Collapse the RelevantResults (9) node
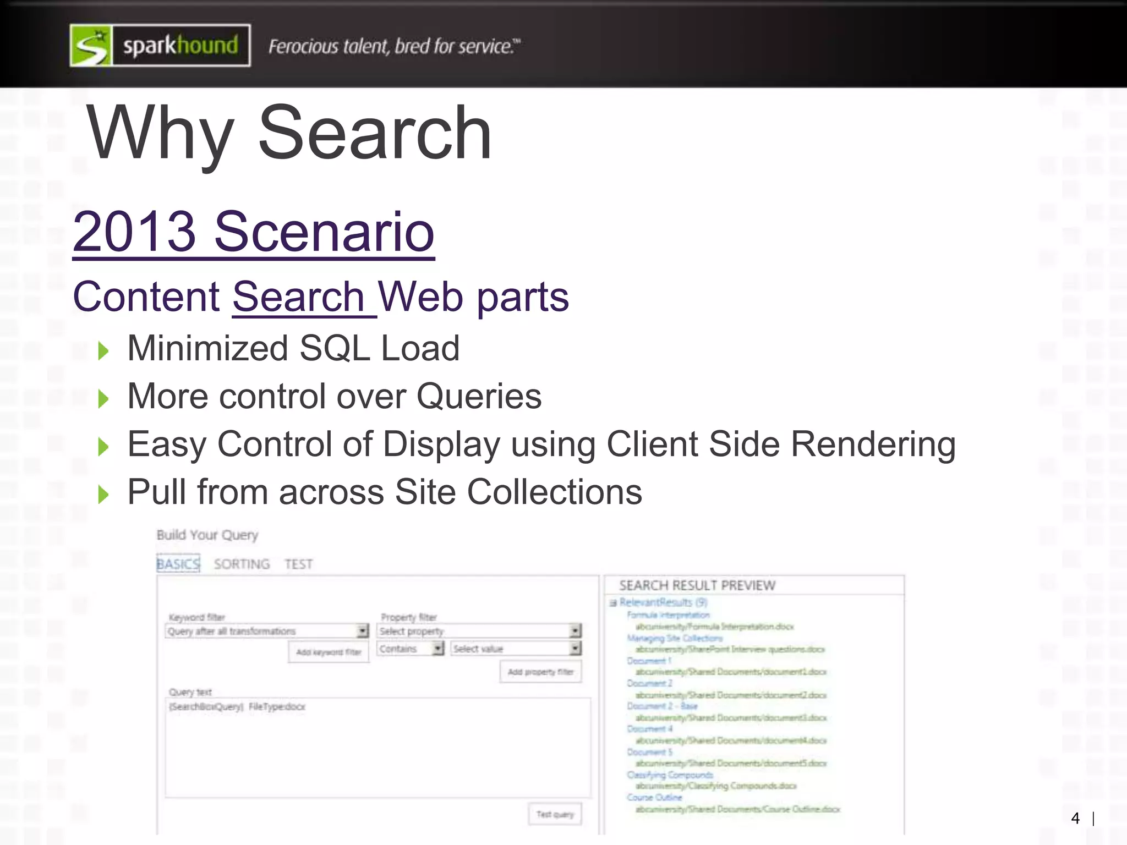Viewport: 1127px width, 845px height. tap(613, 603)
